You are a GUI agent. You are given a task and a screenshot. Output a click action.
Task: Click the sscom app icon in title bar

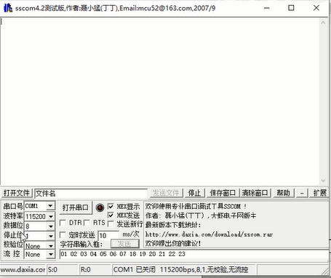click(8, 8)
